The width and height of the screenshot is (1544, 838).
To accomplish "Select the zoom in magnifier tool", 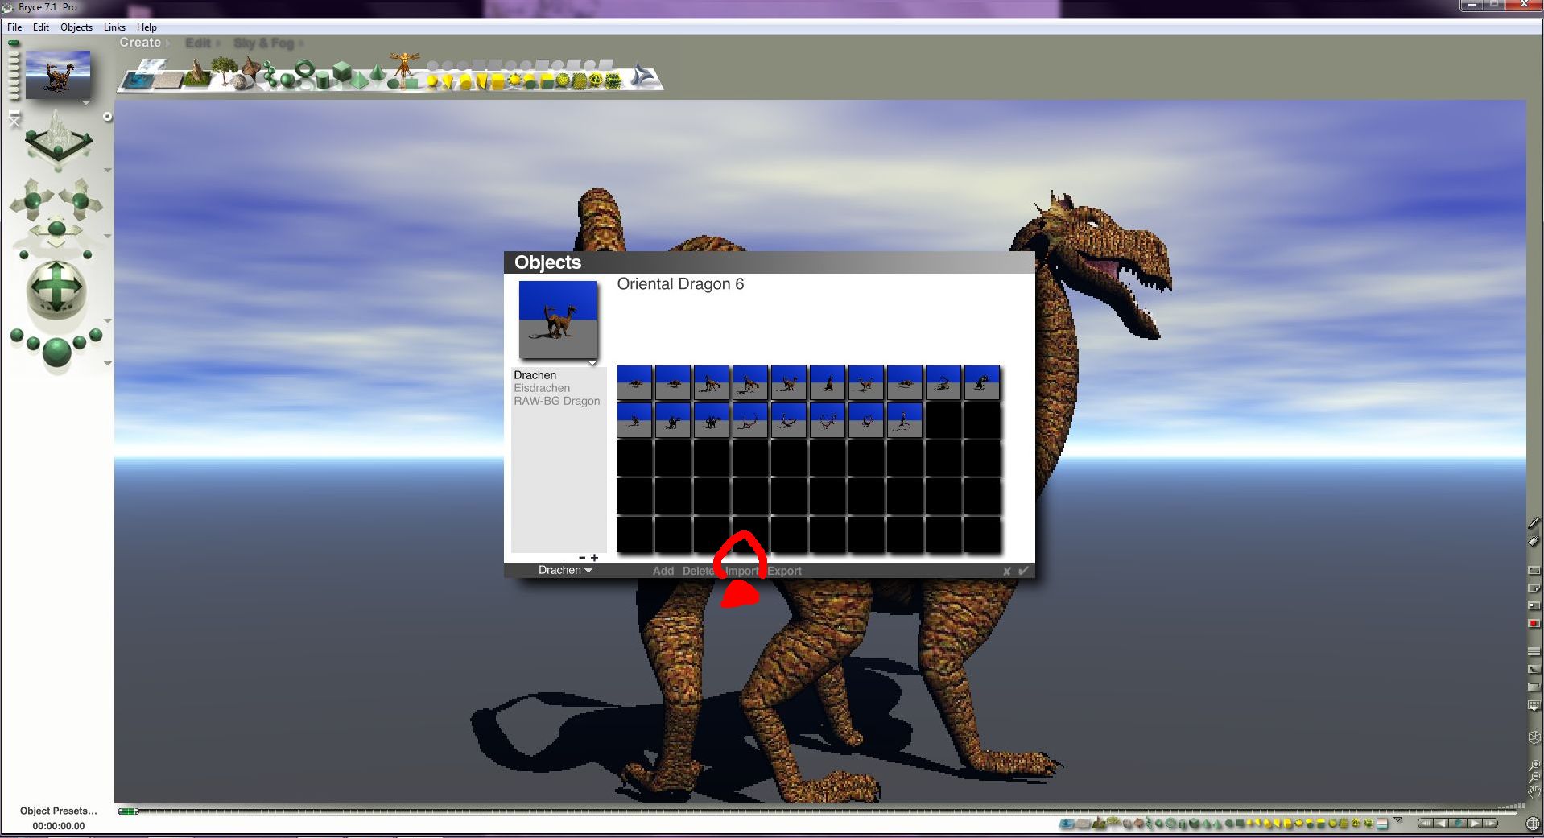I will [1534, 764].
